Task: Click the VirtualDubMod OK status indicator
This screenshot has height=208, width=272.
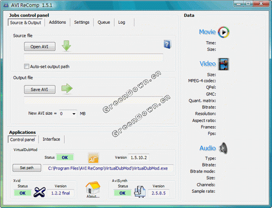Action: tap(65, 158)
